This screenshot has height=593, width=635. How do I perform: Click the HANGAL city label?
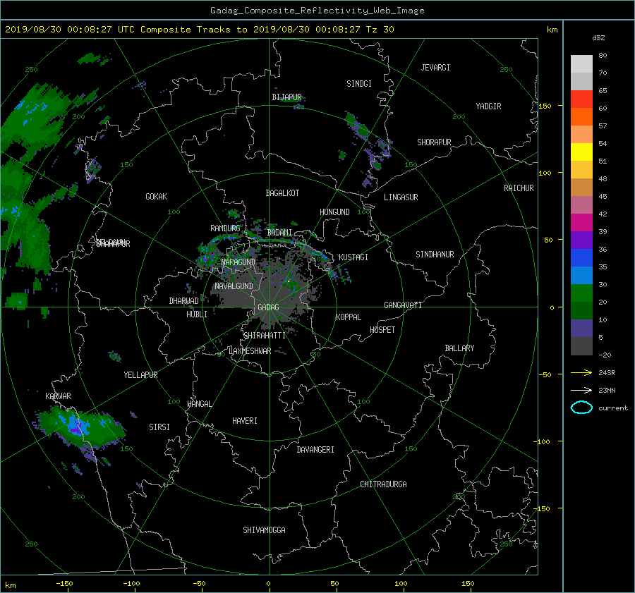(199, 404)
